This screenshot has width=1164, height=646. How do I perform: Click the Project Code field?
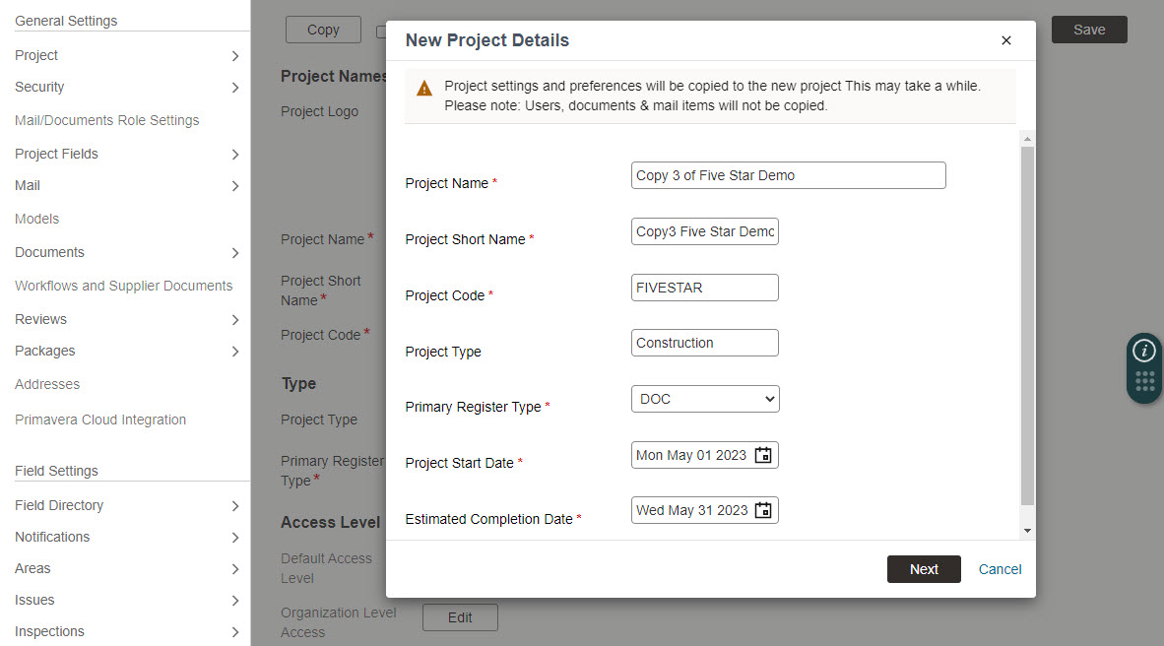[704, 288]
